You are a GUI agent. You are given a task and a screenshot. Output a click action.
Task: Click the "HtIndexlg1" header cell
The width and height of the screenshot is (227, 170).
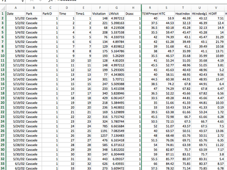tap(200, 14)
